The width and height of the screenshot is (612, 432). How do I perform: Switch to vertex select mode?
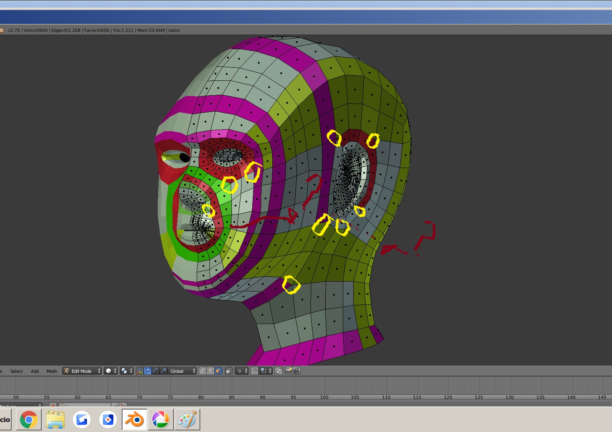(203, 371)
